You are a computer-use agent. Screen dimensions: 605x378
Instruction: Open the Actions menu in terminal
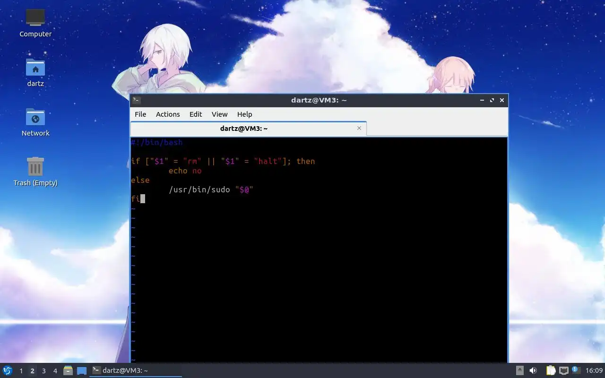point(168,114)
